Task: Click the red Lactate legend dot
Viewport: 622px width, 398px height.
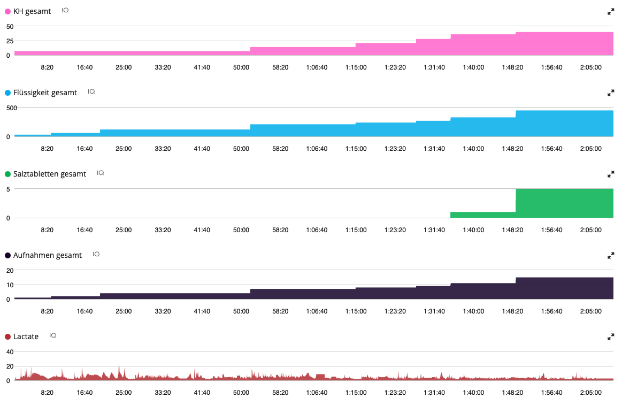Action: pyautogui.click(x=7, y=337)
